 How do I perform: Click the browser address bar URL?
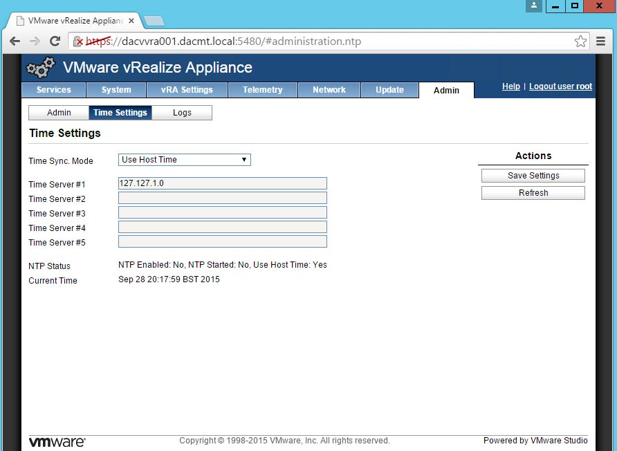223,42
